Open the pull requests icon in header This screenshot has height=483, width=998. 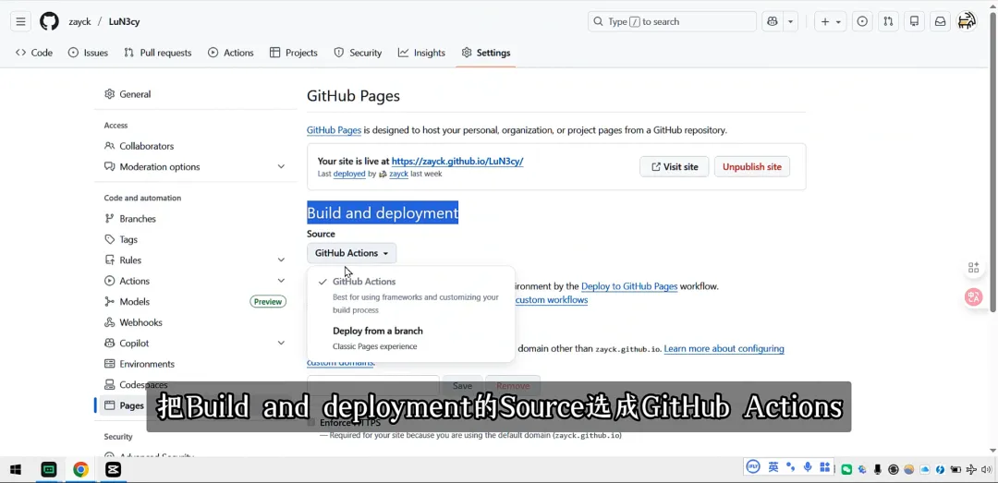tap(888, 21)
